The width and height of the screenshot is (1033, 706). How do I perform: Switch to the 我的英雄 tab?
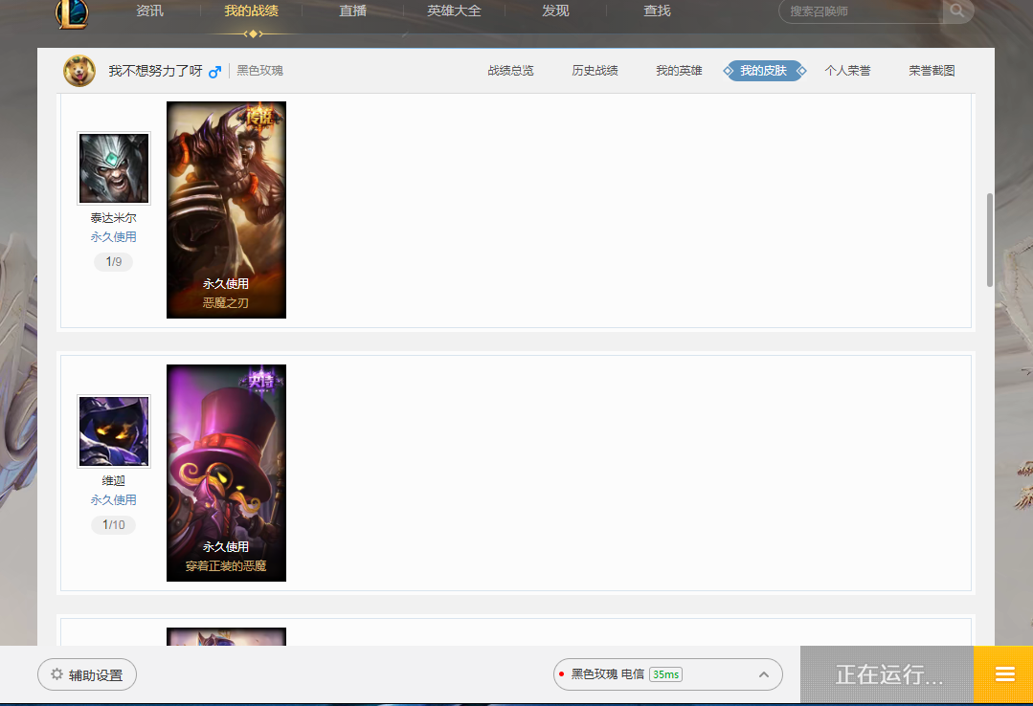pyautogui.click(x=679, y=71)
